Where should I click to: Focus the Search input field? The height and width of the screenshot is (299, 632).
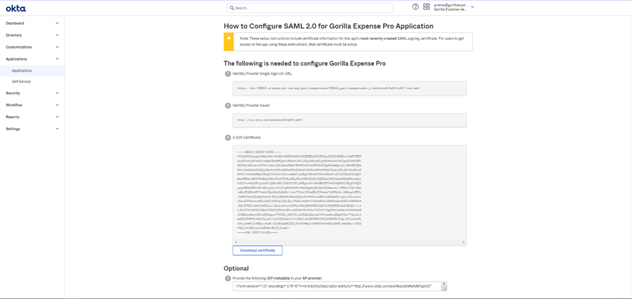[x=310, y=8]
